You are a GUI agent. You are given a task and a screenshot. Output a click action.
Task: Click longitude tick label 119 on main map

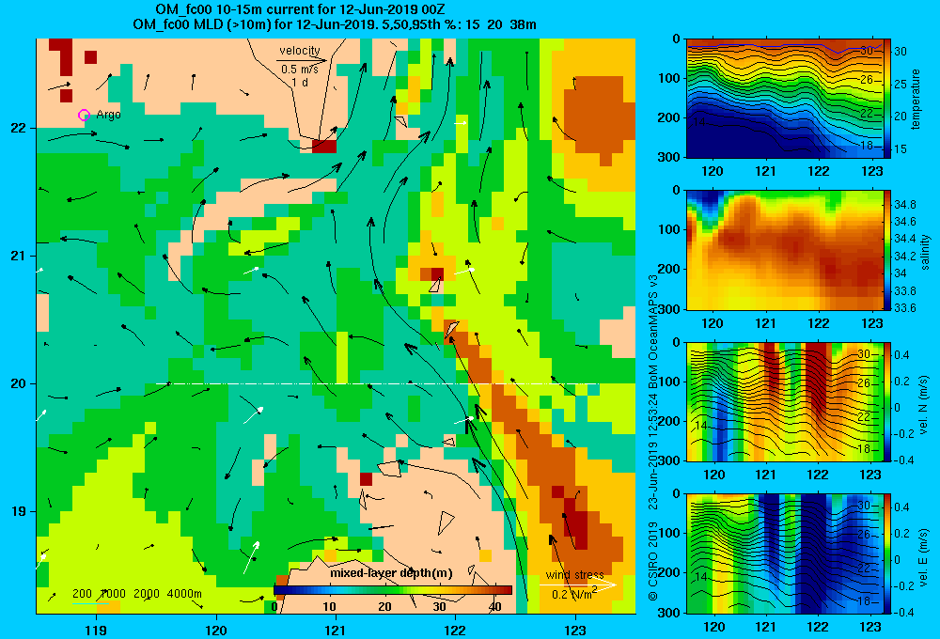(97, 630)
